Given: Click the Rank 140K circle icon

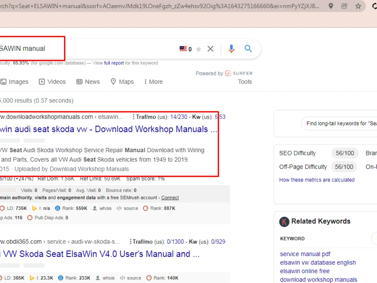Looking at the screenshot, I should (149, 278).
